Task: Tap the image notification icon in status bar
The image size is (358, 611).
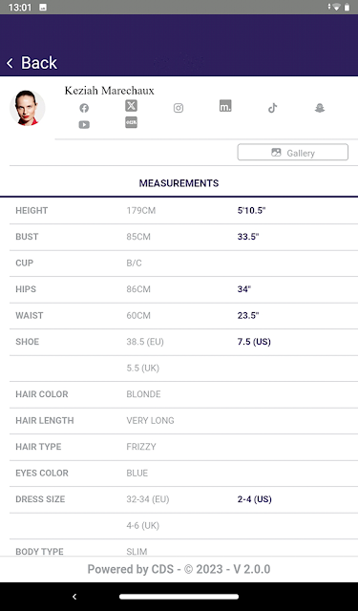Action: 43,8
